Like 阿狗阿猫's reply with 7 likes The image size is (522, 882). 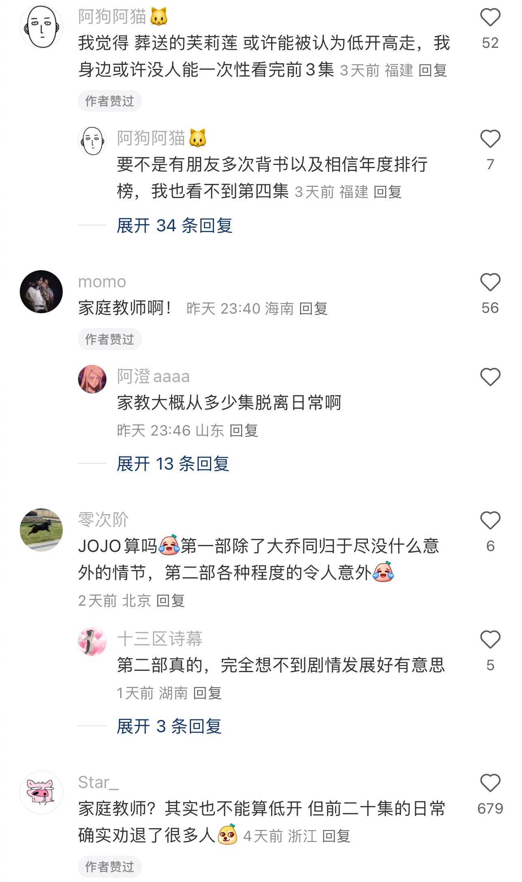click(490, 139)
